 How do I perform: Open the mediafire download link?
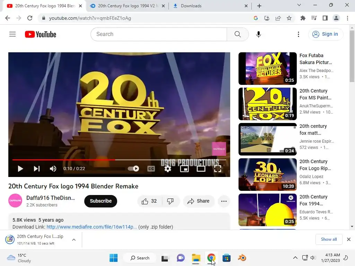(92, 227)
